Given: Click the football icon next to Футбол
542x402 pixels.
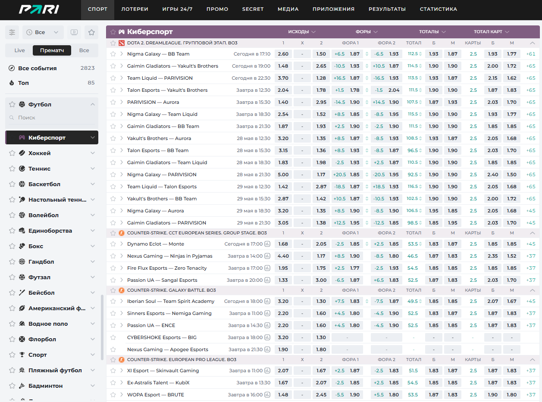Looking at the screenshot, I should (x=22, y=104).
